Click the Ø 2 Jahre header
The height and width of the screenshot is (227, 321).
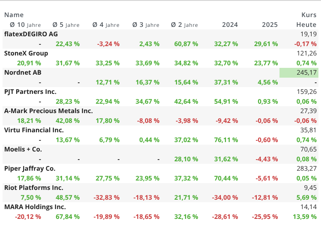pyautogui.click(x=184, y=25)
